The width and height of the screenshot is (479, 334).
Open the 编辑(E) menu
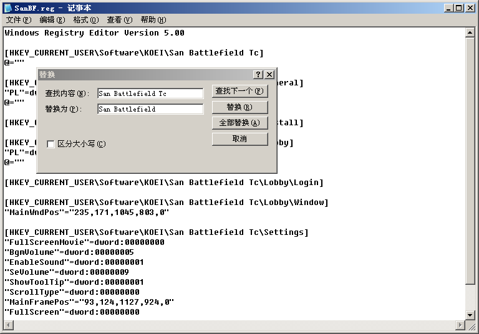(x=52, y=20)
